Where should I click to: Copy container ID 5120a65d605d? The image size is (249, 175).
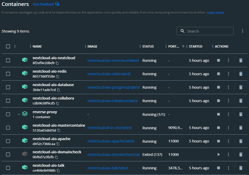point(59,130)
